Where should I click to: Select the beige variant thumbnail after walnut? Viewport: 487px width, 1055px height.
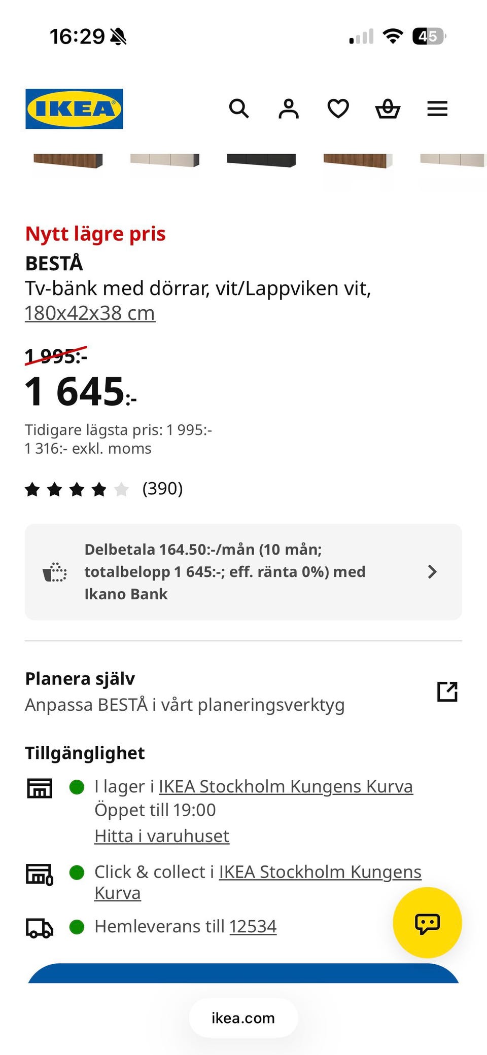(x=164, y=161)
